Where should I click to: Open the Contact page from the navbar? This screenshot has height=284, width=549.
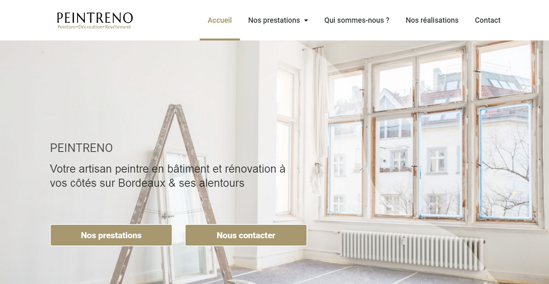487,20
